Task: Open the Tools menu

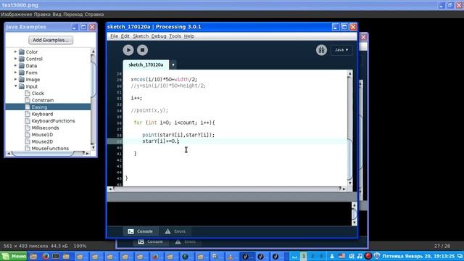Action: click(x=175, y=36)
